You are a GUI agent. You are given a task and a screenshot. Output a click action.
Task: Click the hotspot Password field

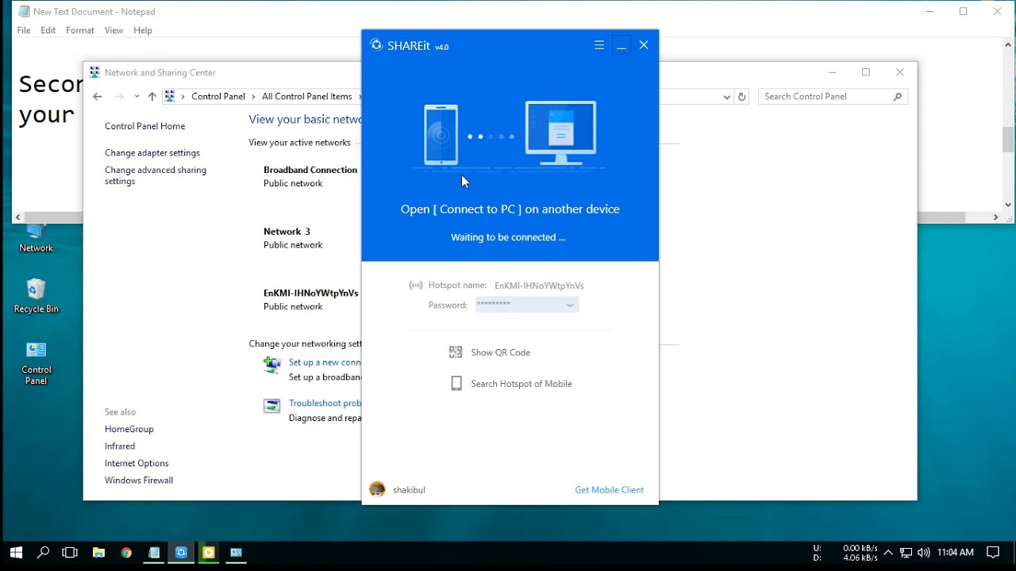tap(527, 305)
